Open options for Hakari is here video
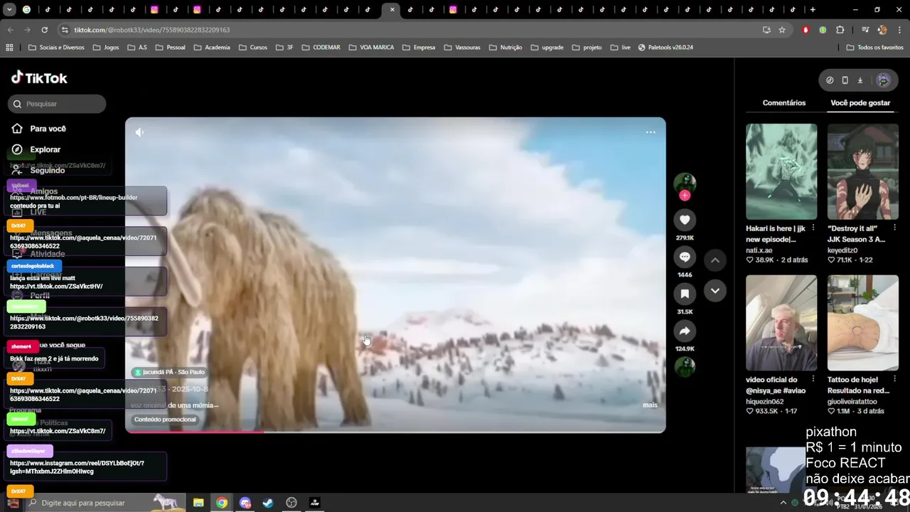Viewport: 910px width, 512px height. click(x=813, y=228)
